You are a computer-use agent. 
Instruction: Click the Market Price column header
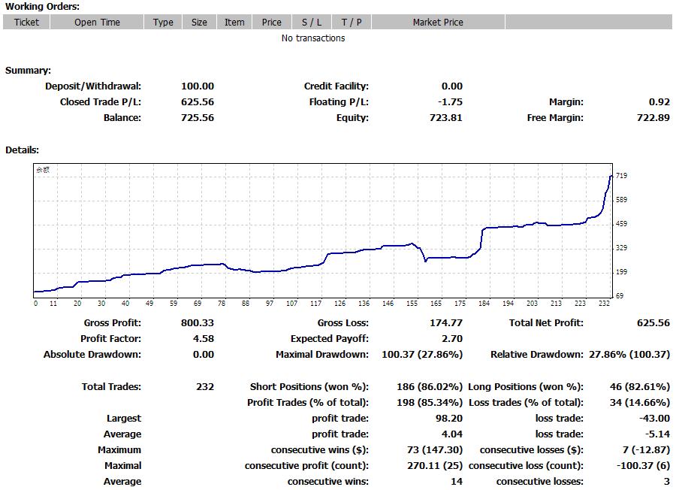438,23
